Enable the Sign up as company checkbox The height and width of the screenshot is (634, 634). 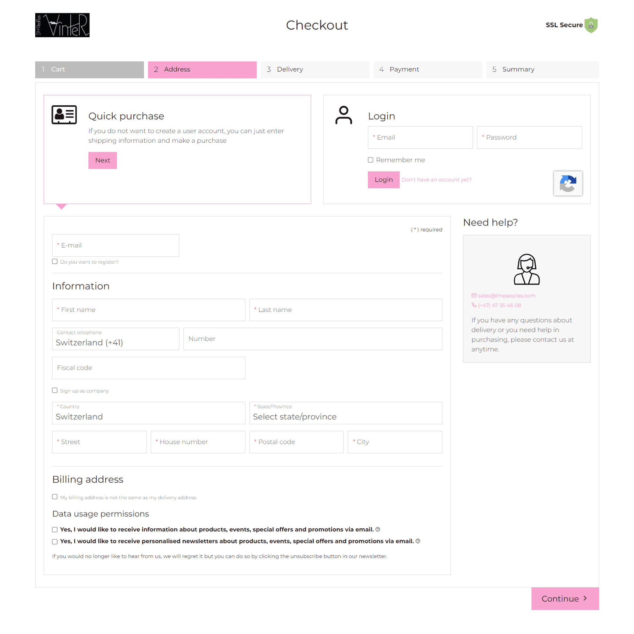click(x=55, y=390)
